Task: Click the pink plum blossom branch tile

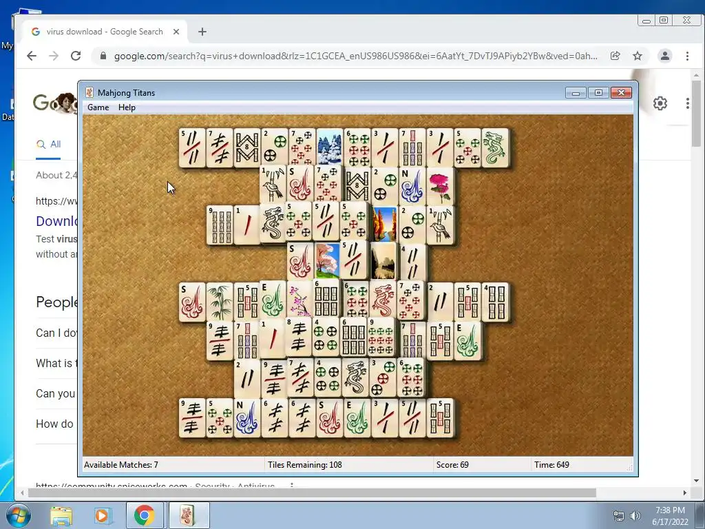Action: pos(300,300)
